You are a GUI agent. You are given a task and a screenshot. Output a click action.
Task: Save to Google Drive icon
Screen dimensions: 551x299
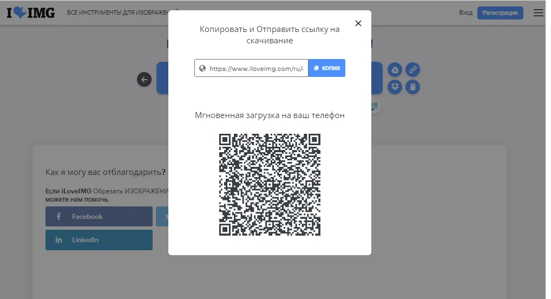click(x=395, y=70)
